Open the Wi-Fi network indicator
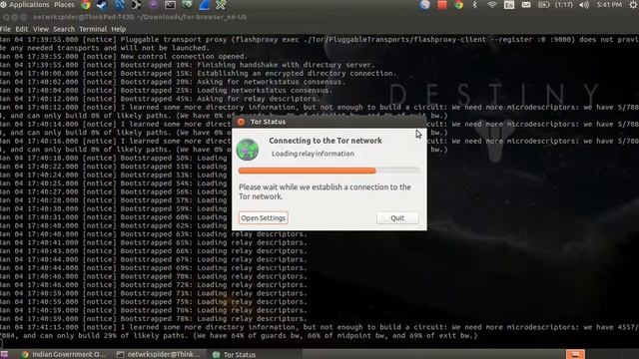Screen dimensions: 639x359 coord(492,5)
